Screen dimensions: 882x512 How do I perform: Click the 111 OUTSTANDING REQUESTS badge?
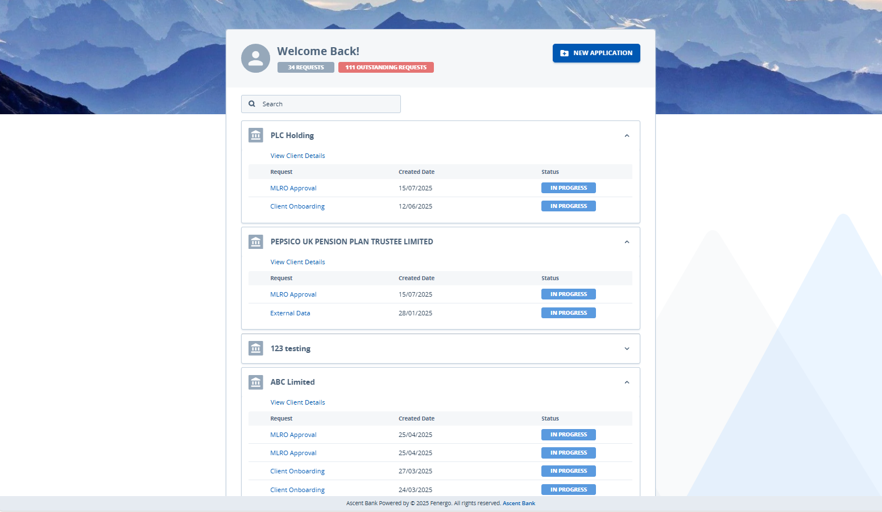coord(386,67)
